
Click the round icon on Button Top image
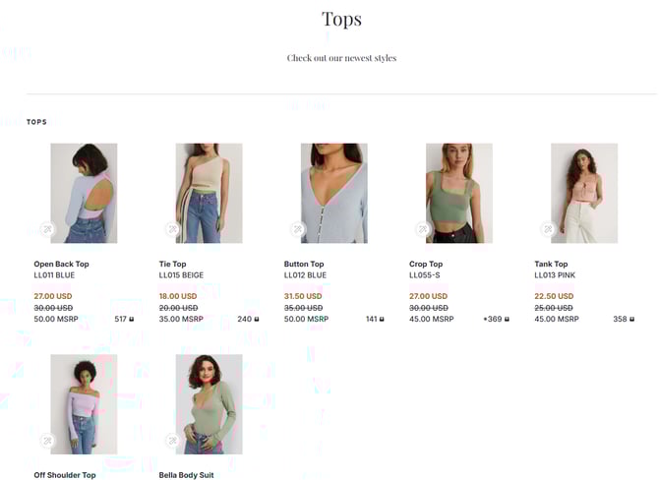[x=297, y=229]
